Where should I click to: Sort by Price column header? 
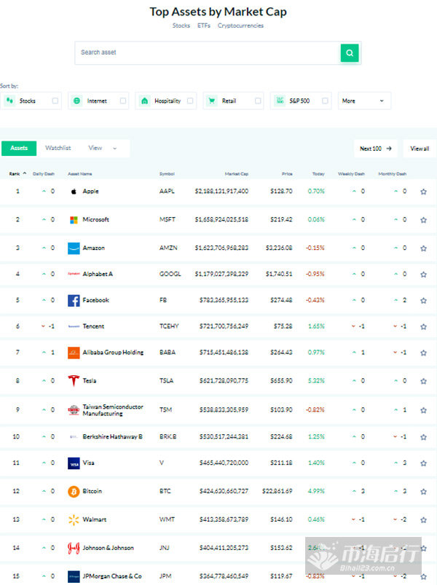pos(287,174)
